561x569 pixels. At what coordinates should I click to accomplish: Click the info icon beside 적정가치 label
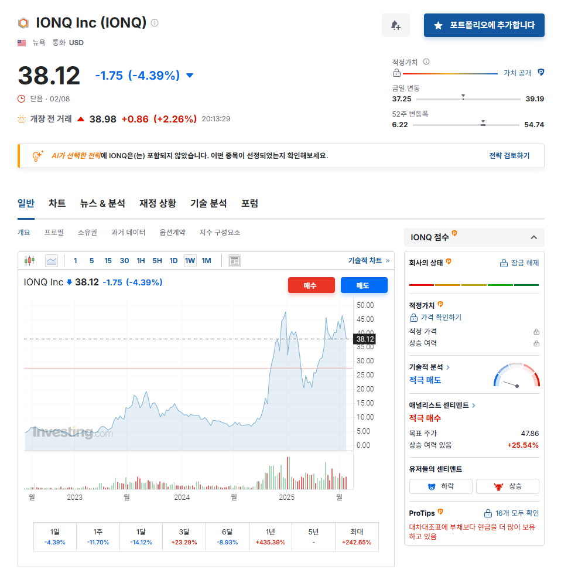click(x=426, y=62)
